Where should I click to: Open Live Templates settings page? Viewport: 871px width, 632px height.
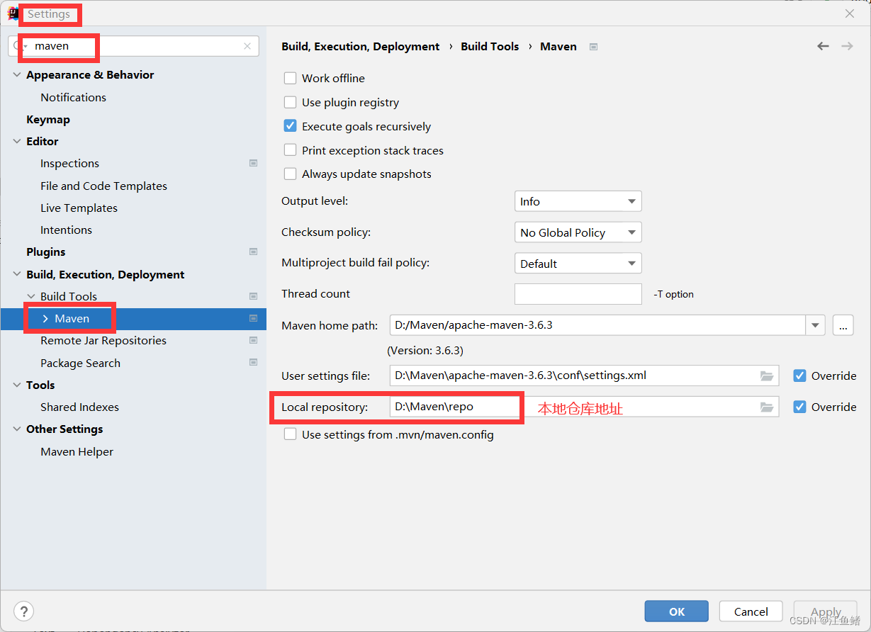click(79, 208)
